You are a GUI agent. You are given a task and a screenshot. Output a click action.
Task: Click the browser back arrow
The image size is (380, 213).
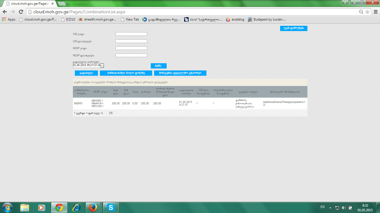(x=5, y=12)
